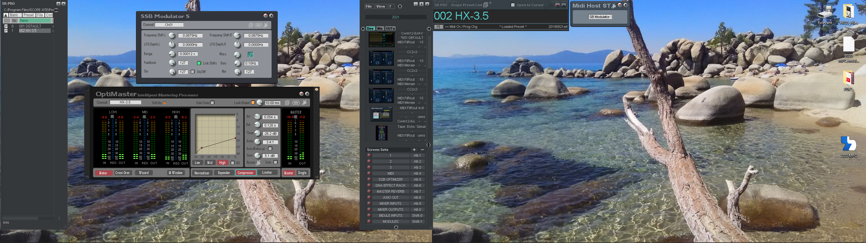The height and width of the screenshot is (243, 866).
Task: Expand the path arrow in SR-PRO preset window
Action: point(56,10)
